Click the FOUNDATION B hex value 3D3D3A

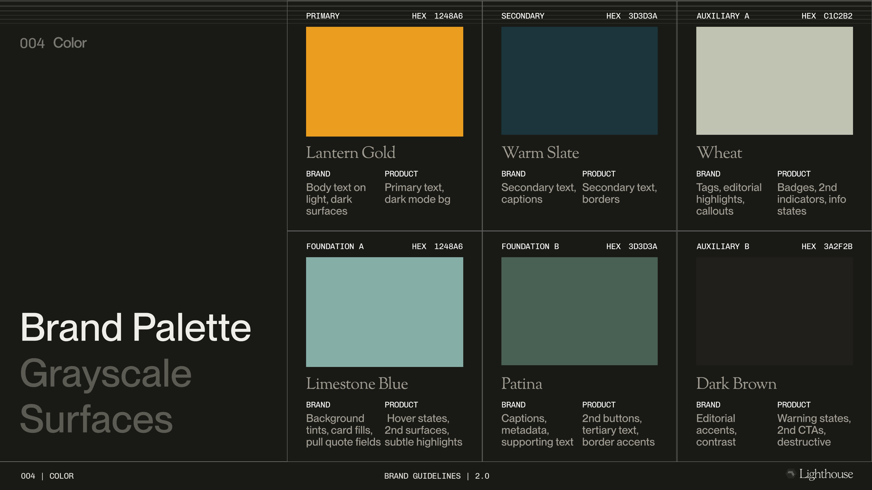(643, 246)
